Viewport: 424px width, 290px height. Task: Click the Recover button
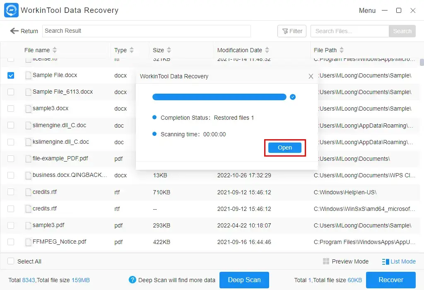coord(391,280)
